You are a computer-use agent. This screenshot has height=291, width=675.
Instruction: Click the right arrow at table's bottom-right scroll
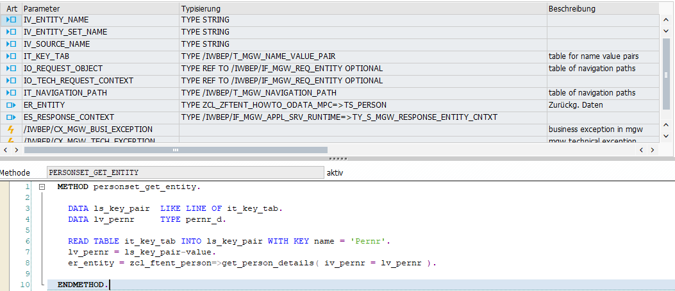652,150
